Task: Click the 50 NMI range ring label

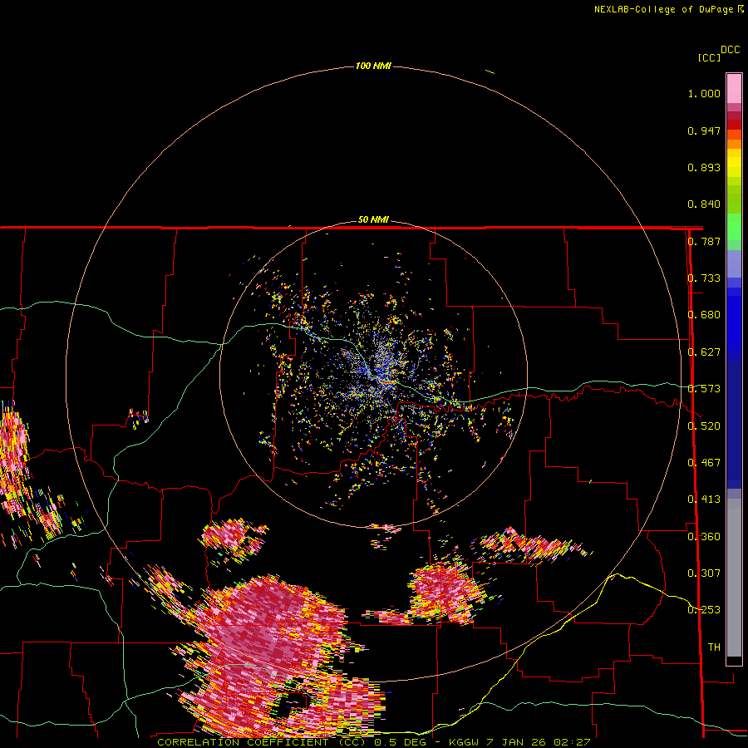Action: 373,219
